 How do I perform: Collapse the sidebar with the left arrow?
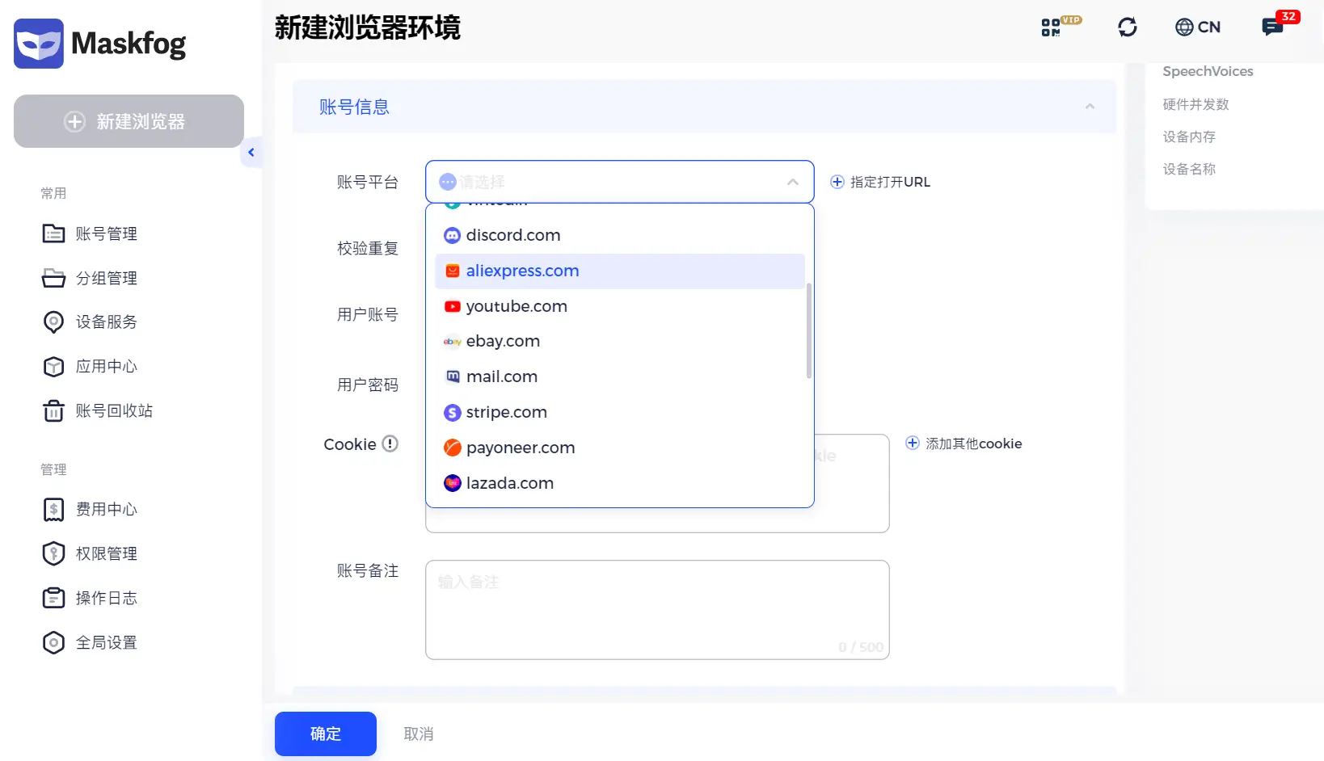point(251,152)
